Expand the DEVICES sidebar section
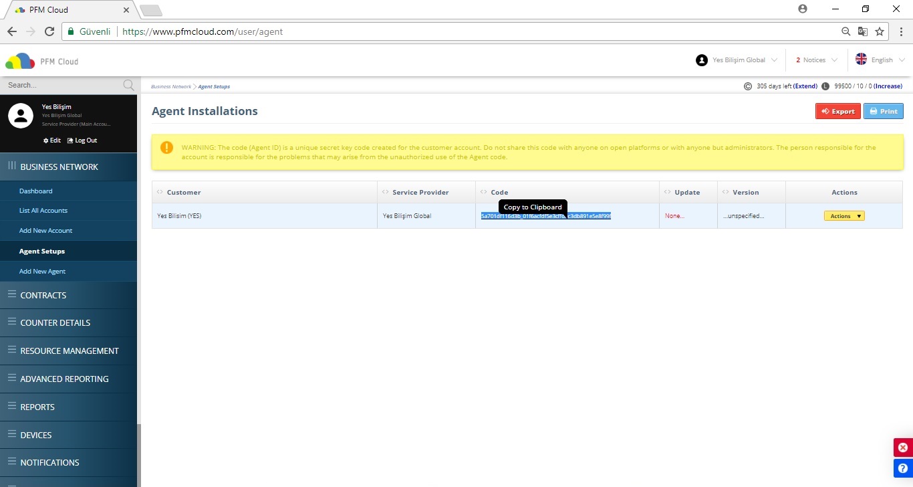The width and height of the screenshot is (913, 487). (68, 435)
